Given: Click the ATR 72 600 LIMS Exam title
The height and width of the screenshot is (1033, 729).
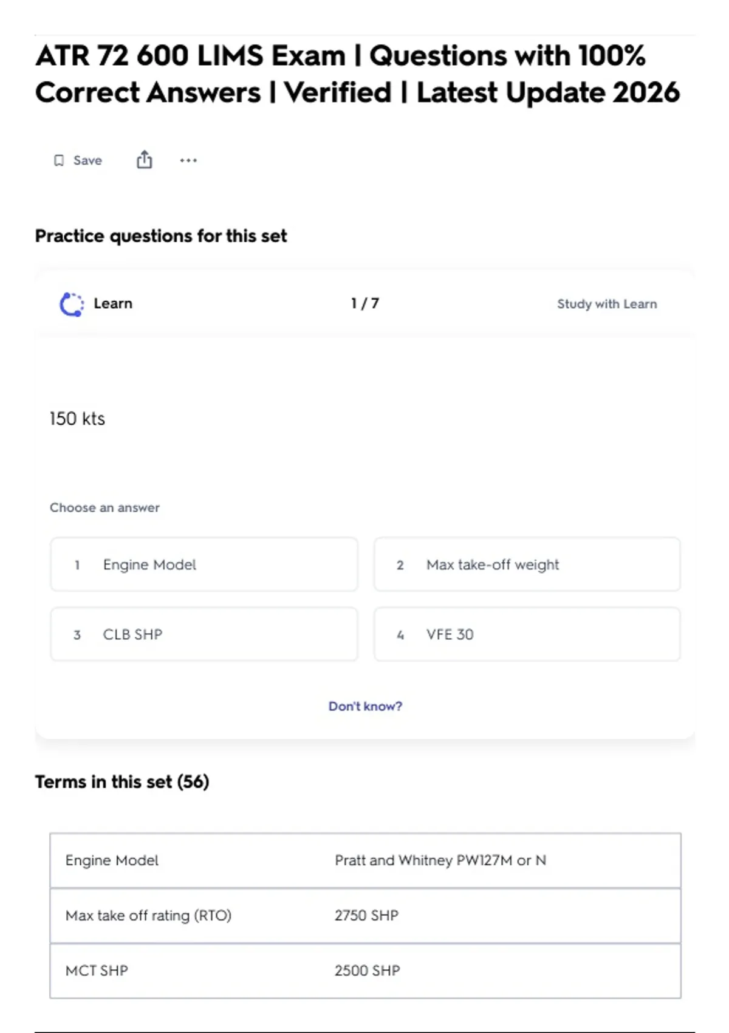Looking at the screenshot, I should tap(358, 74).
